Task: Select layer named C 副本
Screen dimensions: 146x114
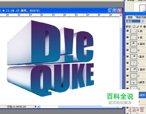Action: (142, 70)
